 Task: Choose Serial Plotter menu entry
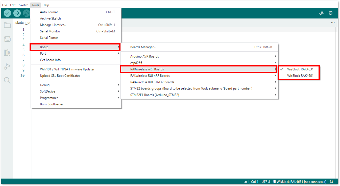(76, 38)
